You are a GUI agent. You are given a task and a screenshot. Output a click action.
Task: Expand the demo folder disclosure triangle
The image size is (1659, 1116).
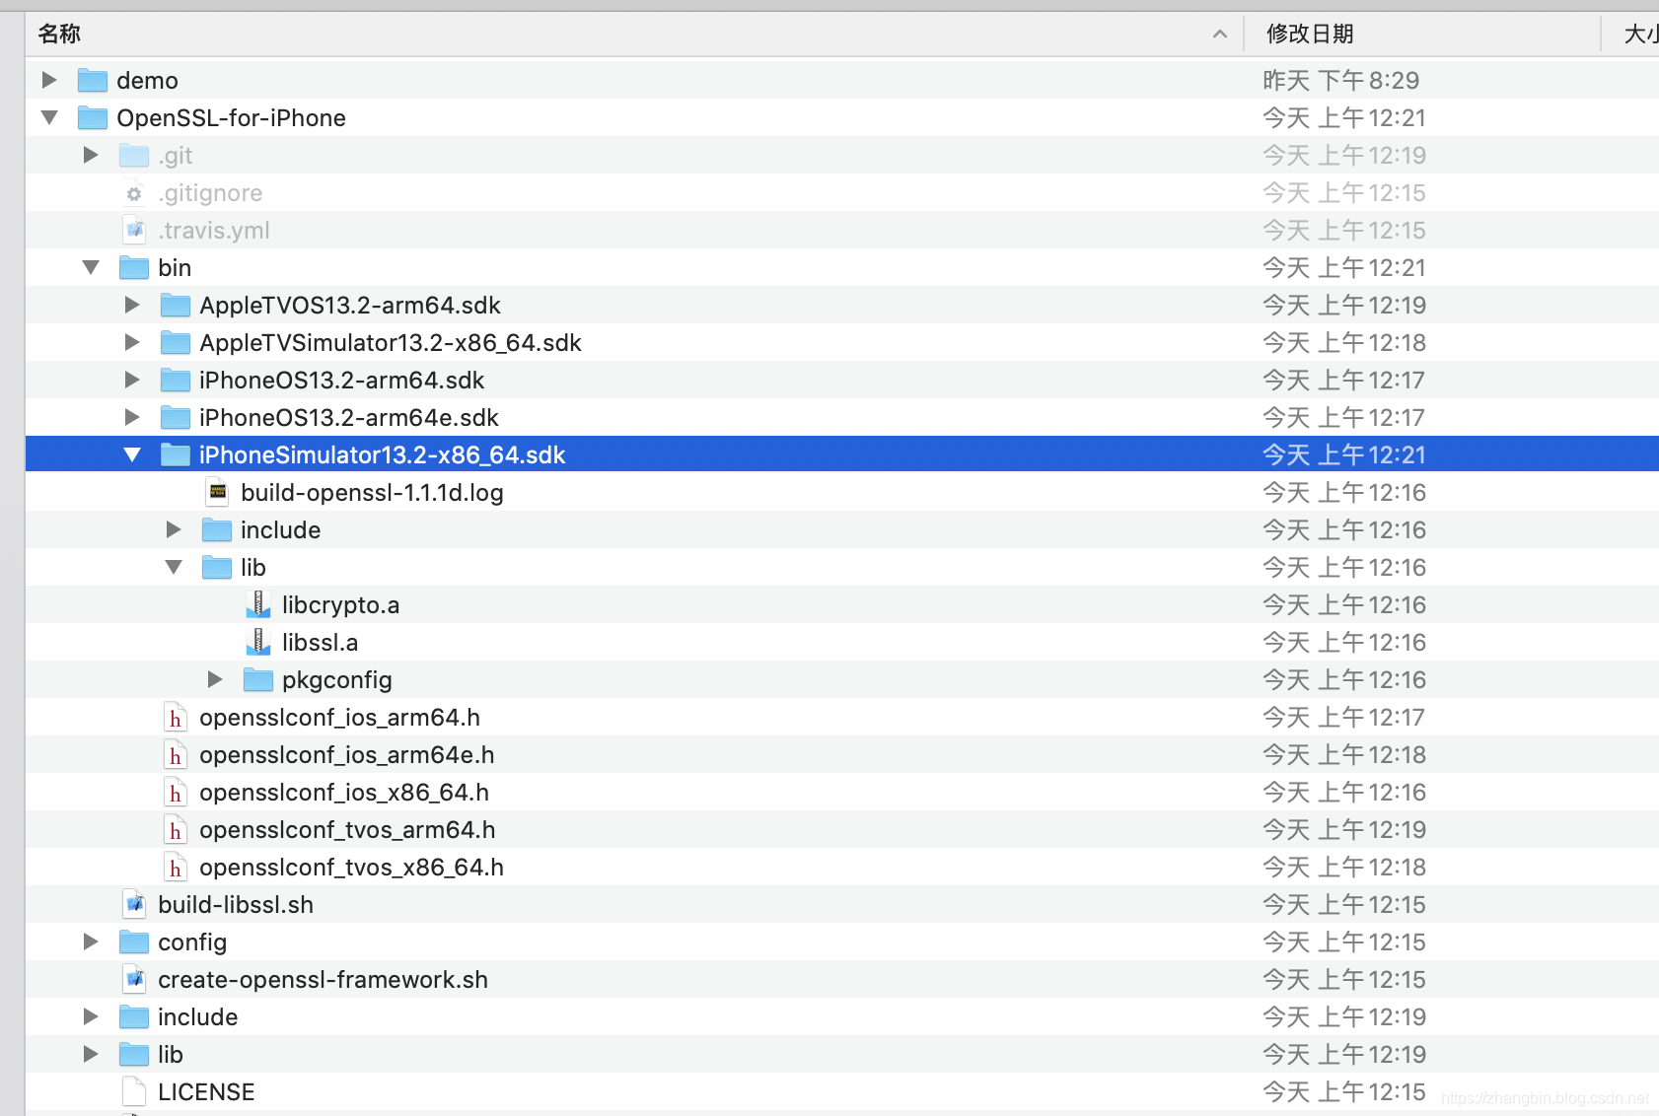point(49,80)
